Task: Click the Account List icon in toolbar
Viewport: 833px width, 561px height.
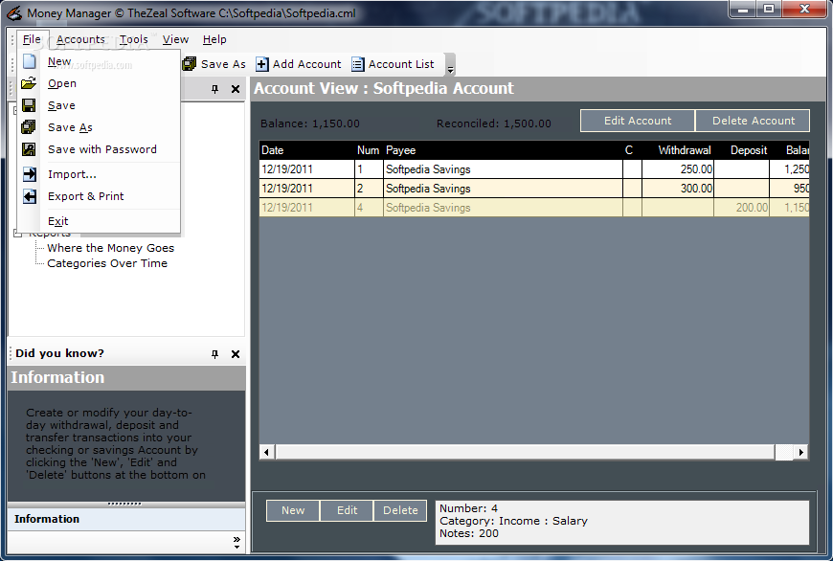Action: 358,64
